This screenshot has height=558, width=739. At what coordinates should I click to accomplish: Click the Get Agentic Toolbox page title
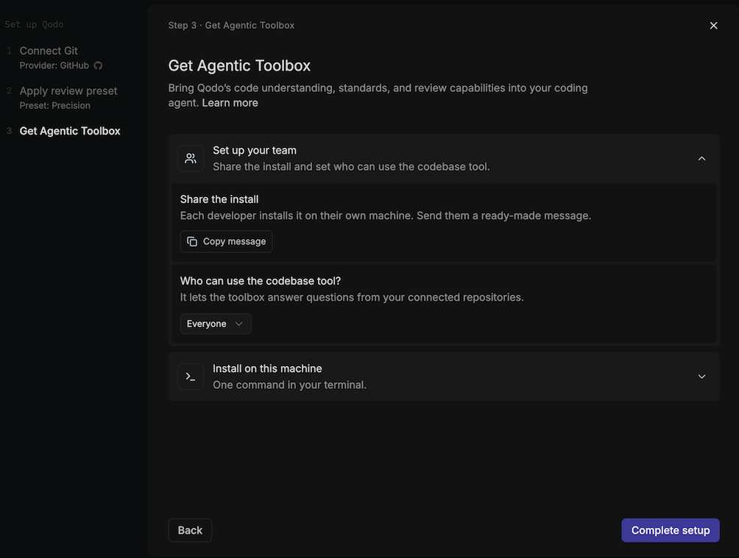[x=239, y=65]
